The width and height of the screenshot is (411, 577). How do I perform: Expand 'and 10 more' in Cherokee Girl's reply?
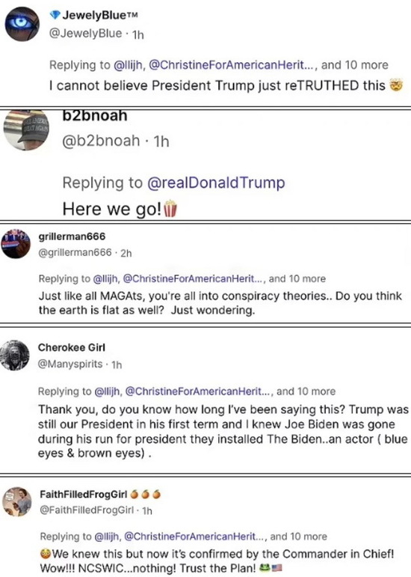click(x=306, y=391)
